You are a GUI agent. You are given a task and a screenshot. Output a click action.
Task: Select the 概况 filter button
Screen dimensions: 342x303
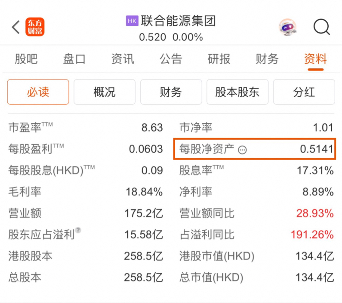click(105, 92)
